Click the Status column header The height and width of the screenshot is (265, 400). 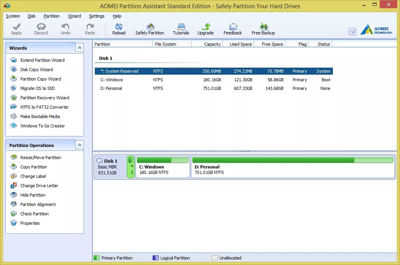tap(320, 44)
